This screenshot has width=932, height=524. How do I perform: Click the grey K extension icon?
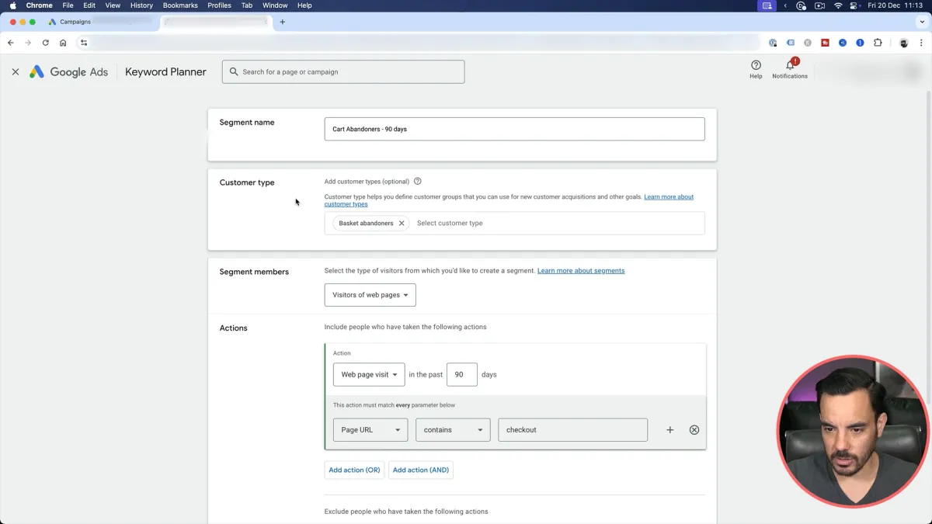pos(808,43)
